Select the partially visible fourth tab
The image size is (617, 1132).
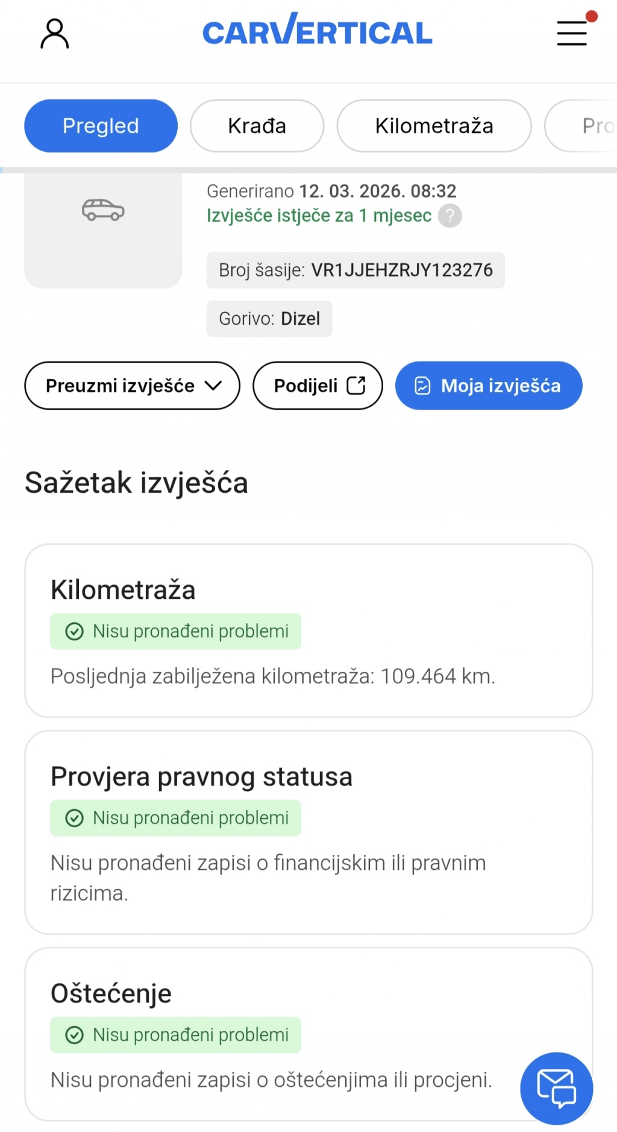587,126
